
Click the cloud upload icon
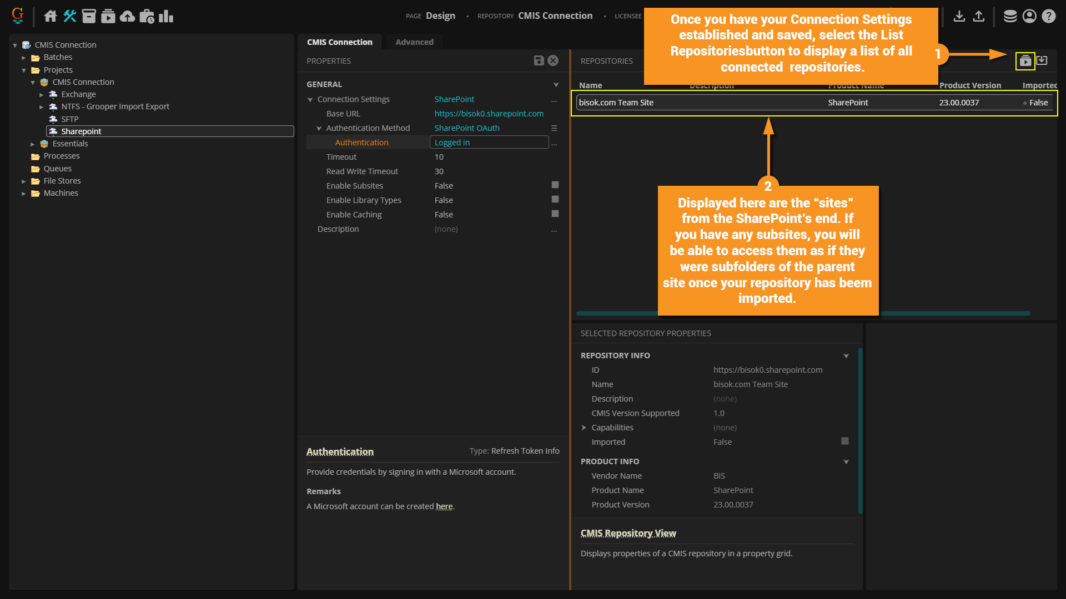127,16
